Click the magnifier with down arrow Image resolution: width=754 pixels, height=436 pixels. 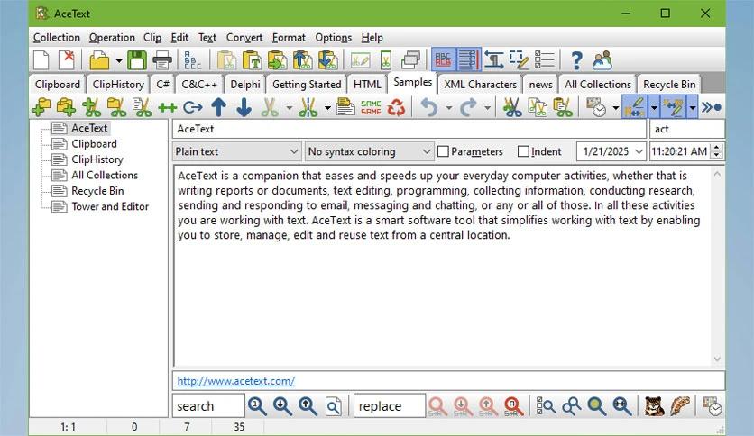[x=282, y=406]
